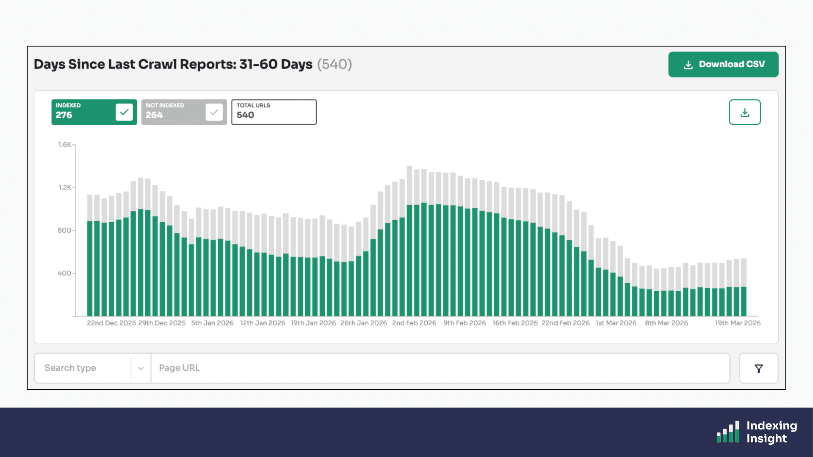Click the first green bar on chart

click(x=90, y=269)
